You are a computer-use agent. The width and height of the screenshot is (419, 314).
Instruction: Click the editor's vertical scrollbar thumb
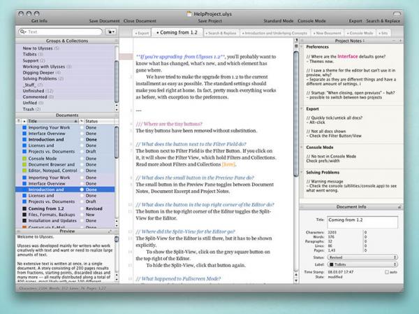pyautogui.click(x=296, y=114)
